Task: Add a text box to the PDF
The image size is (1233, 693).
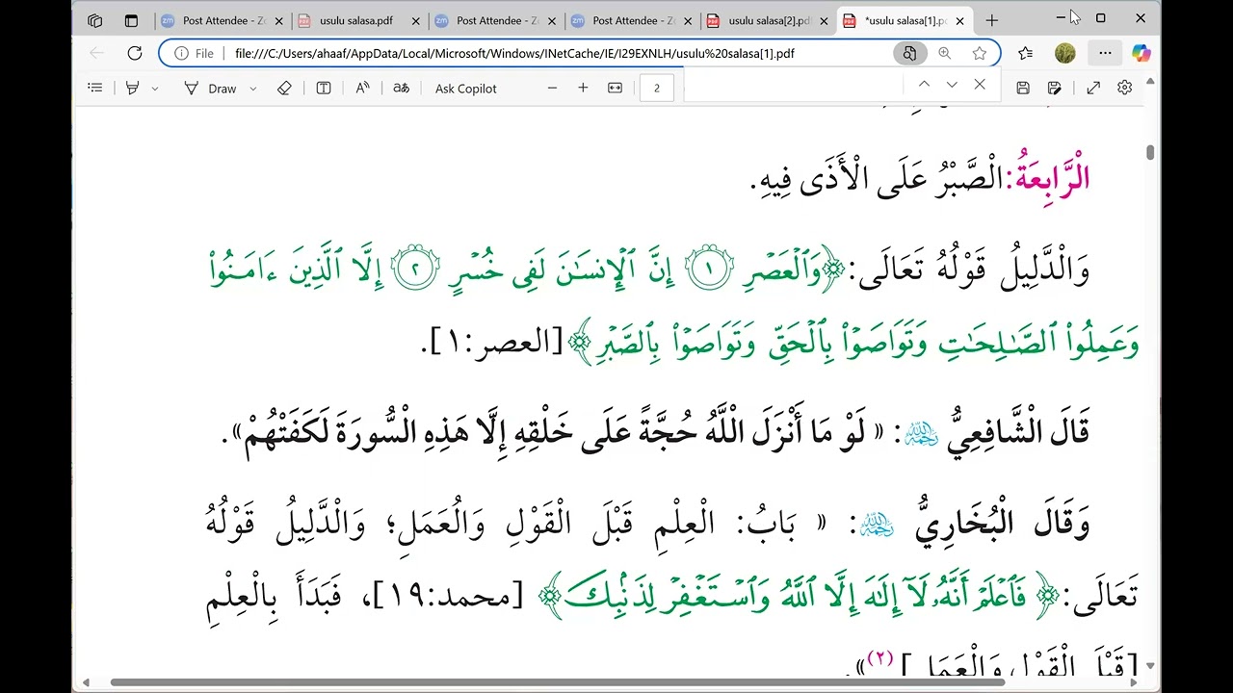Action: pos(324,88)
